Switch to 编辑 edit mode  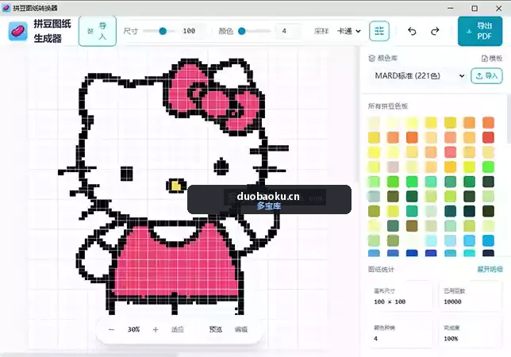click(241, 330)
